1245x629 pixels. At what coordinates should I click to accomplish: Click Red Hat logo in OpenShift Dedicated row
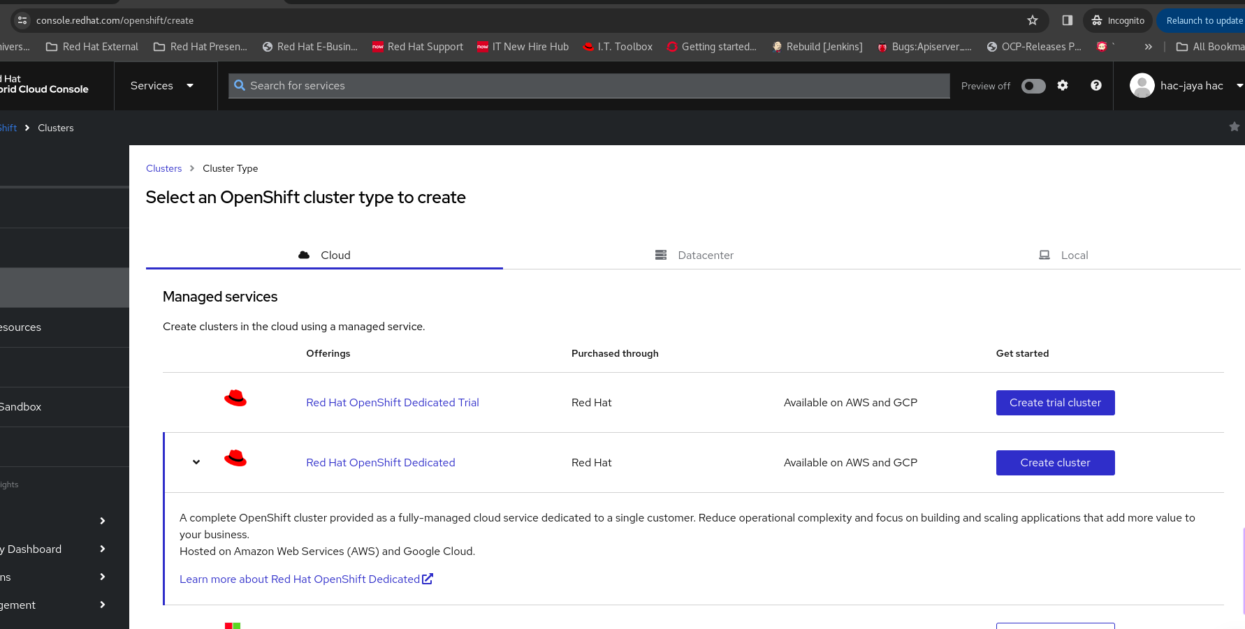tap(235, 459)
